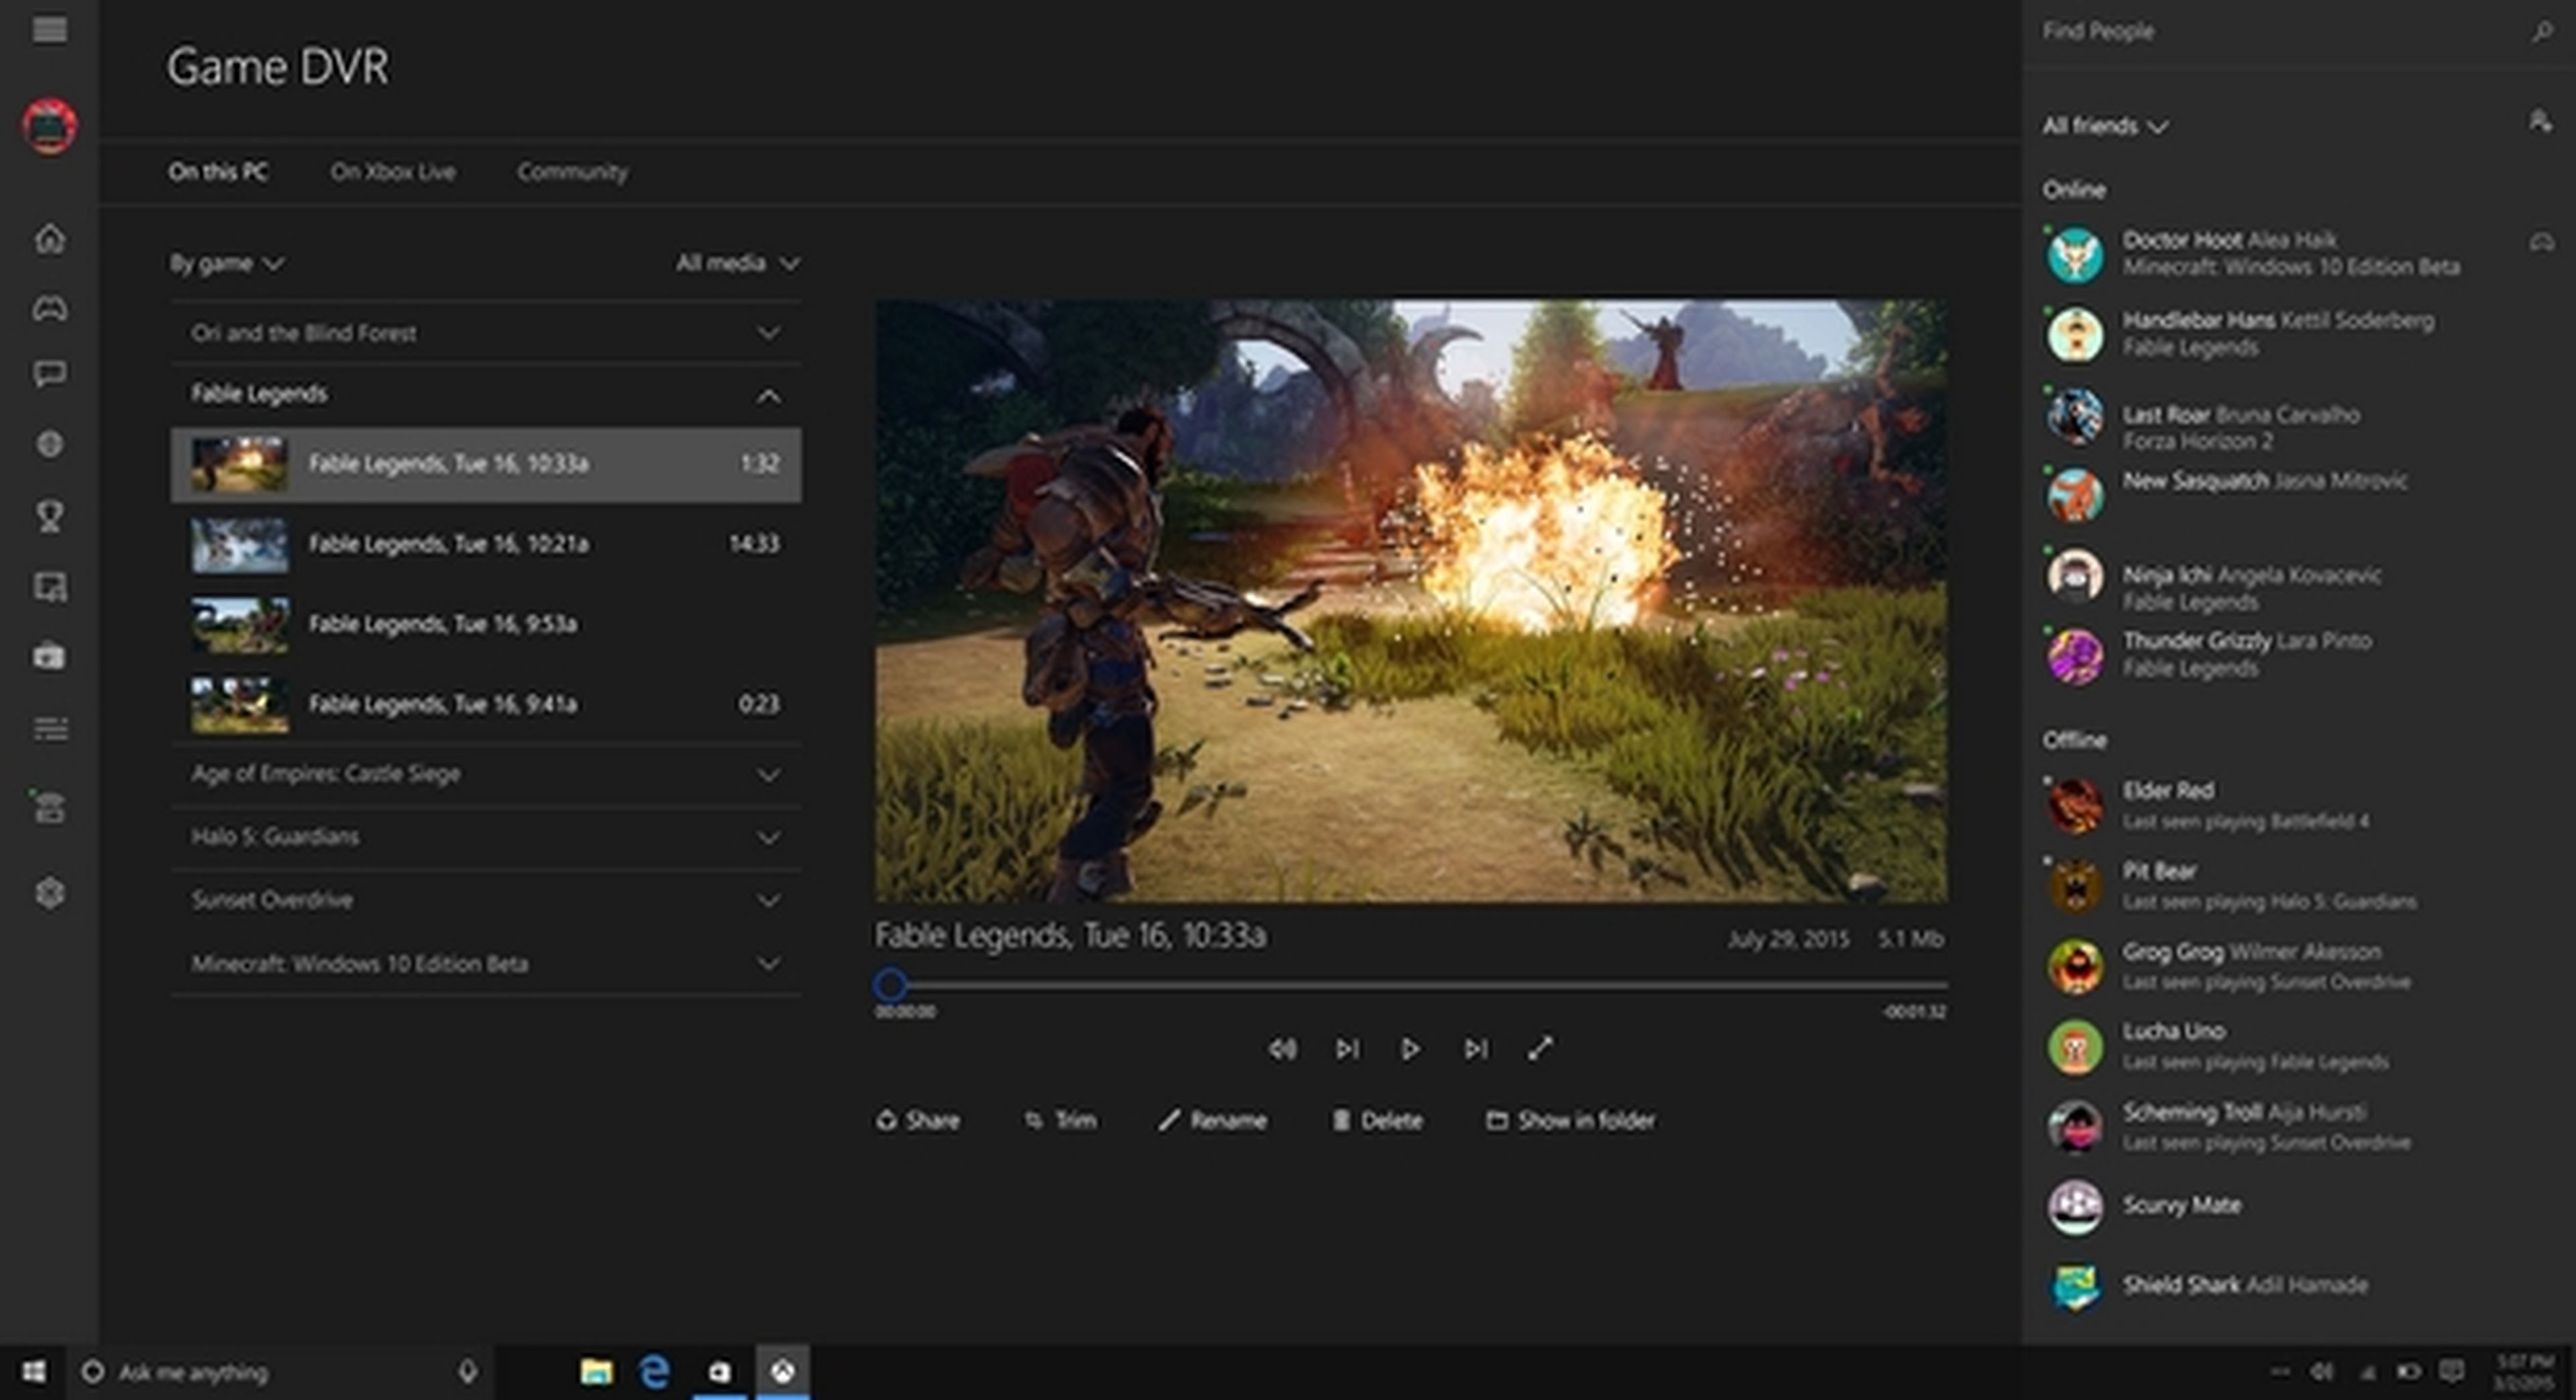Open Achievements trophy icon
Viewport: 2576px width, 1400px height.
(50, 516)
